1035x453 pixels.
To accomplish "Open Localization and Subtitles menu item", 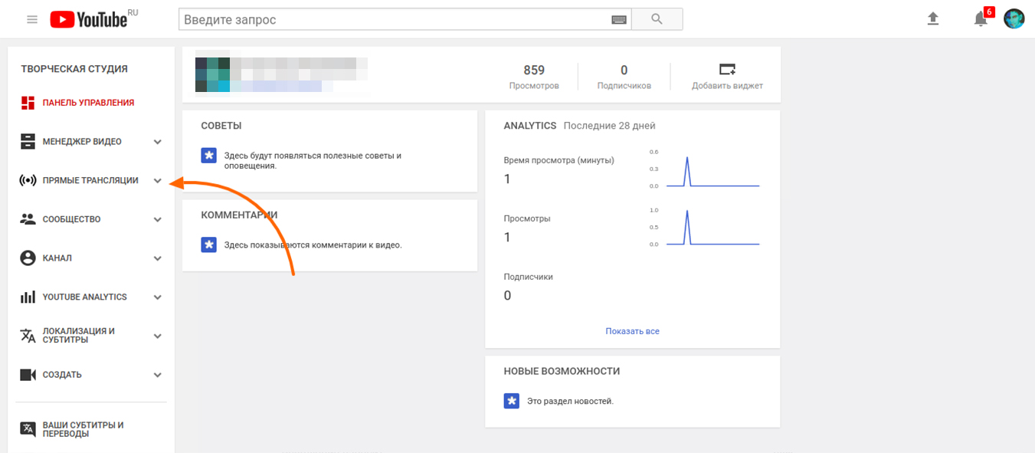I will [91, 336].
